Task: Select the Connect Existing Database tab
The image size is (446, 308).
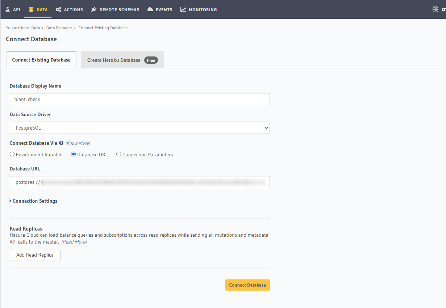Action: click(x=41, y=60)
